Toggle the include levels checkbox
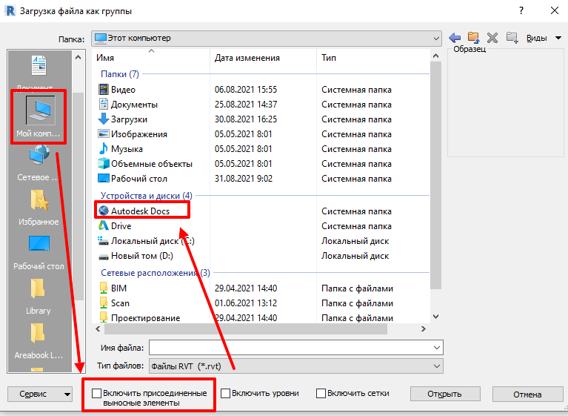Viewport: 568px width, 416px height. 226,394
